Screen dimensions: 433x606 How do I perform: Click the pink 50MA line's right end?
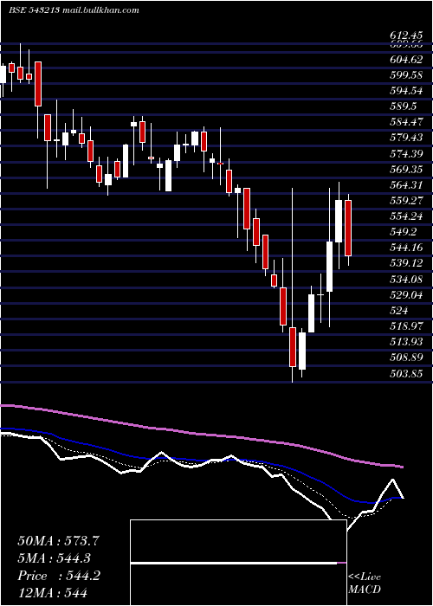402,467
